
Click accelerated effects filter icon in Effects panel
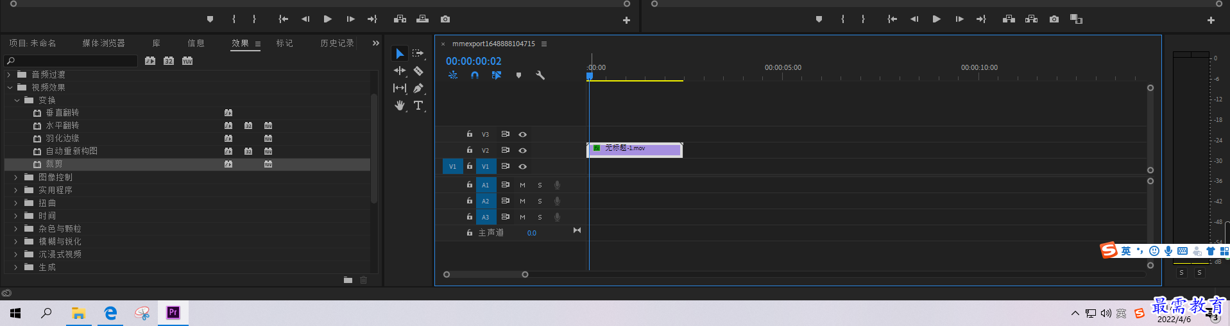click(x=150, y=61)
